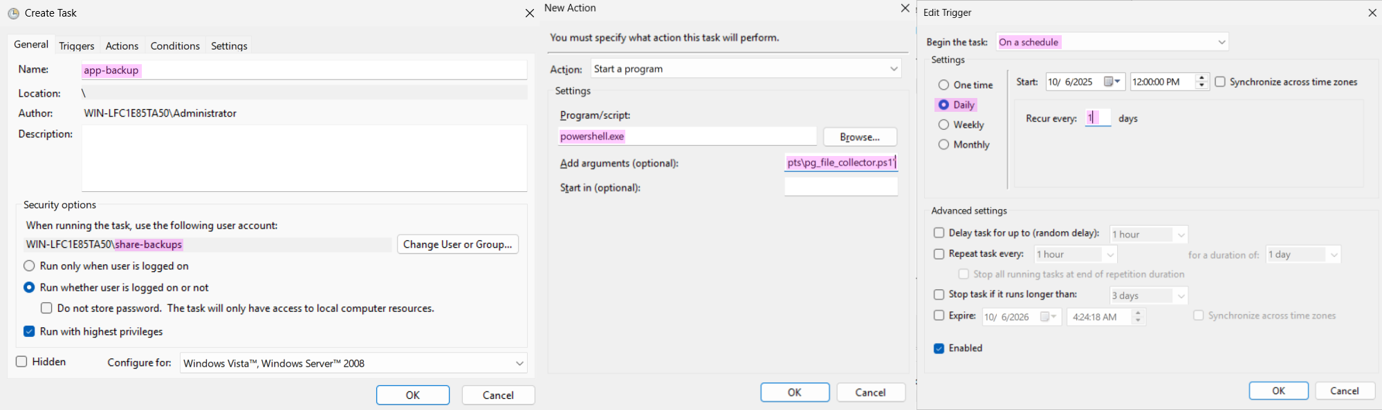Click the task Description text box

(x=304, y=158)
